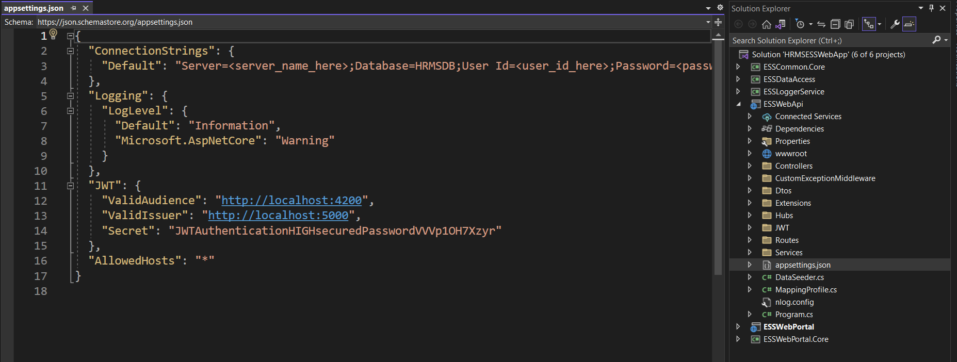Collapse the ESSWebApi project node
Image resolution: width=957 pixels, height=362 pixels.
click(738, 104)
